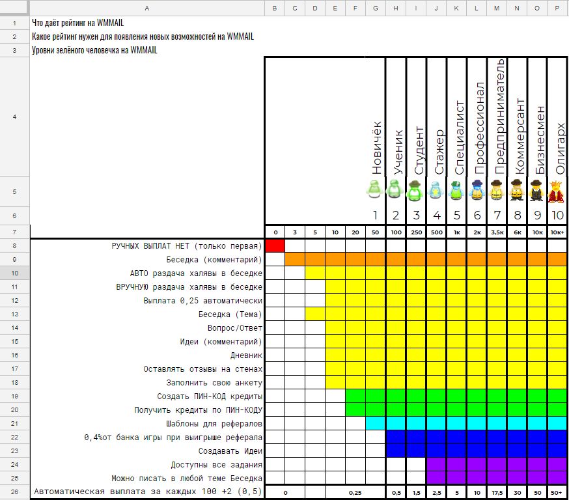
Task: Pick the Профессионал level 6 character icon
Action: pyautogui.click(x=476, y=190)
